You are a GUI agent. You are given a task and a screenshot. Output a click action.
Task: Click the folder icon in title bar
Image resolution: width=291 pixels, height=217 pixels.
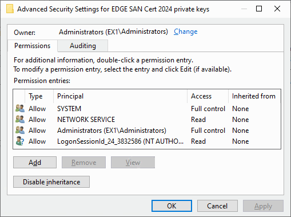coord(10,9)
